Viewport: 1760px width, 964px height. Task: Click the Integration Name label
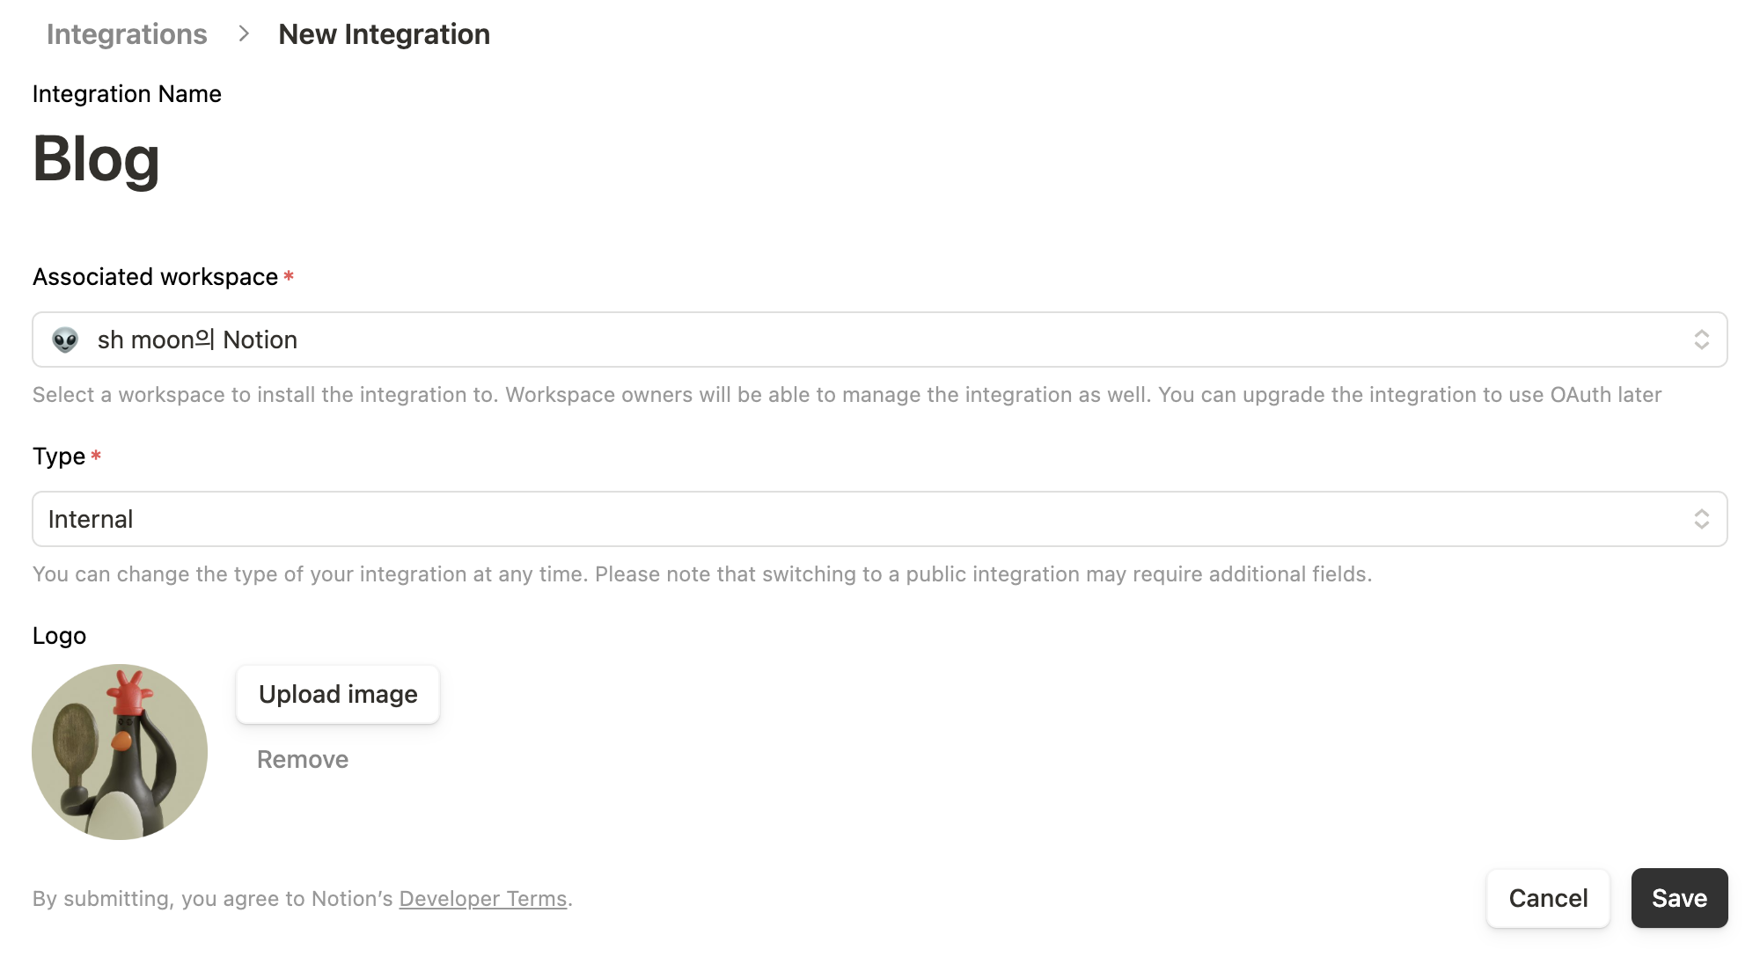tap(127, 94)
